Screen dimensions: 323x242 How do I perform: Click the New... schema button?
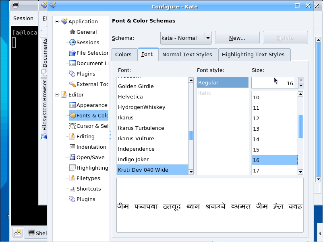[237, 38]
